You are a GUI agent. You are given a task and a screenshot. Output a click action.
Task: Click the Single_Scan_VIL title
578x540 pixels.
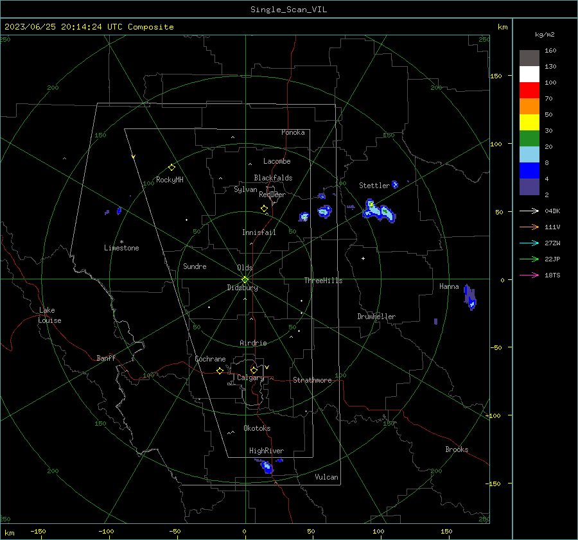[288, 10]
